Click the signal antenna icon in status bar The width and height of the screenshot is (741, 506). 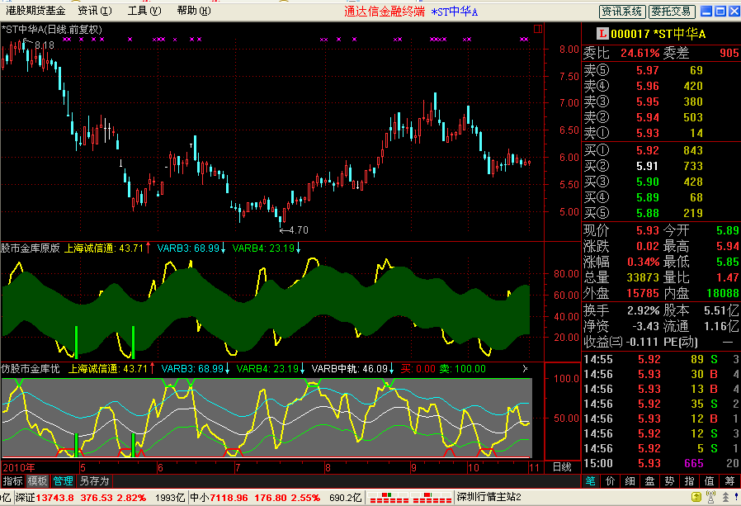tap(710, 497)
